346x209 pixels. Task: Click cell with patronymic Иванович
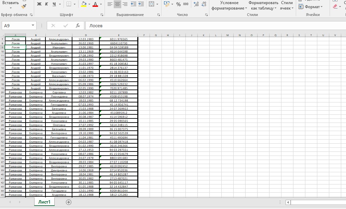[x=59, y=47]
